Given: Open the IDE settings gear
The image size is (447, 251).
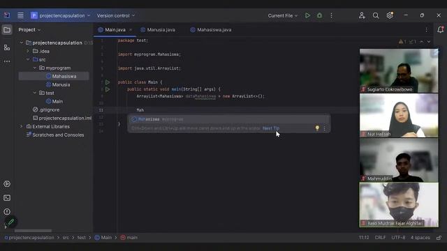Looking at the screenshot, I should (x=390, y=15).
